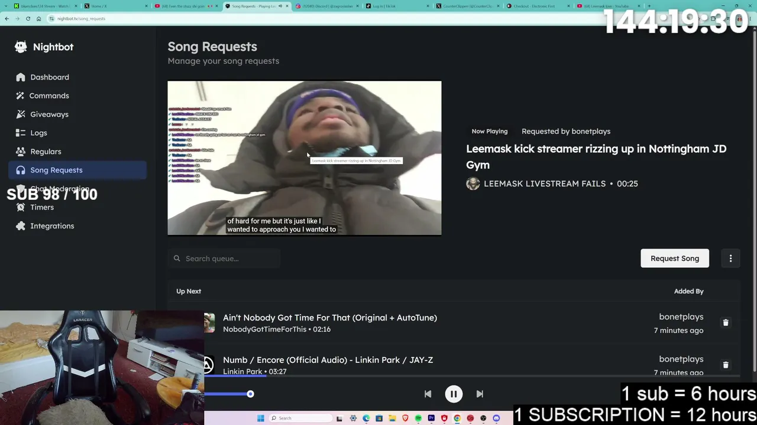Open the now playing Leemask video title
Screen dimensions: 757x425
coord(596,157)
